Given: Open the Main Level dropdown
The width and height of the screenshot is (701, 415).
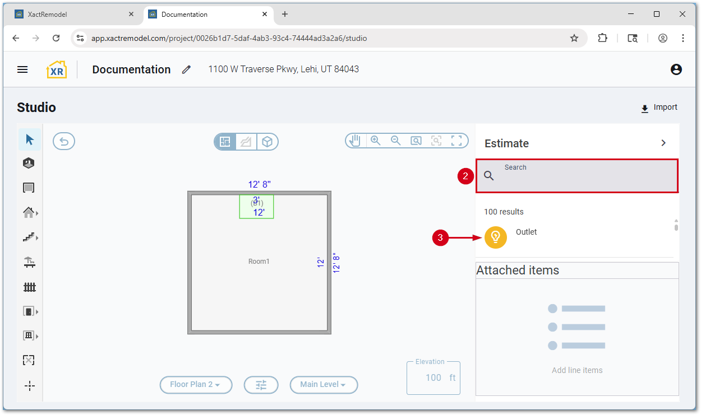Looking at the screenshot, I should [x=324, y=385].
